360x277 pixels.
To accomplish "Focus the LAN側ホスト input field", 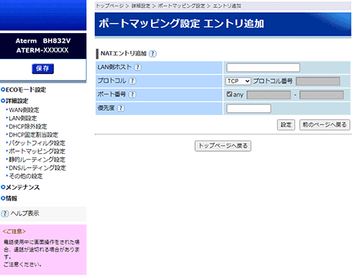I will 264,68.
